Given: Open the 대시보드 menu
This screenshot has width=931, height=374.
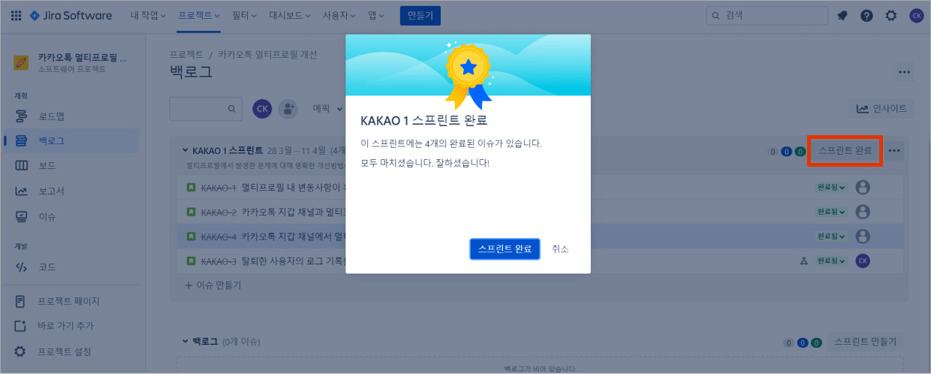Looking at the screenshot, I should coord(291,16).
